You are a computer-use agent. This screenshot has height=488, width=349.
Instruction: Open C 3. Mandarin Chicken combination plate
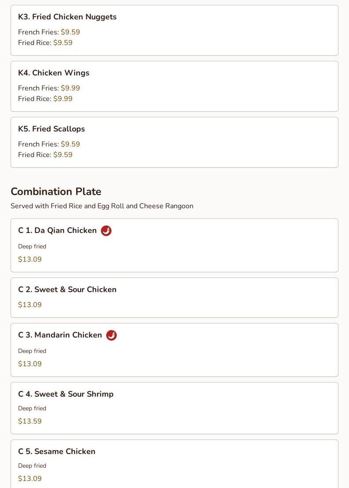pos(60,335)
